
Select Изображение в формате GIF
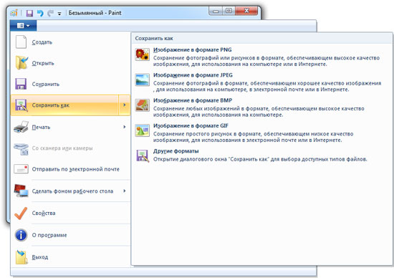pos(191,125)
